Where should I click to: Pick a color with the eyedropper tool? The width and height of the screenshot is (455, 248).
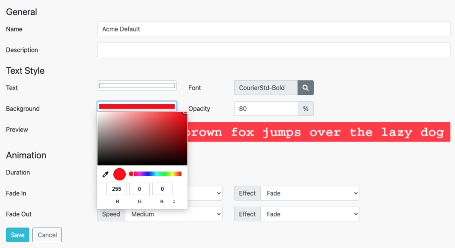pyautogui.click(x=106, y=174)
